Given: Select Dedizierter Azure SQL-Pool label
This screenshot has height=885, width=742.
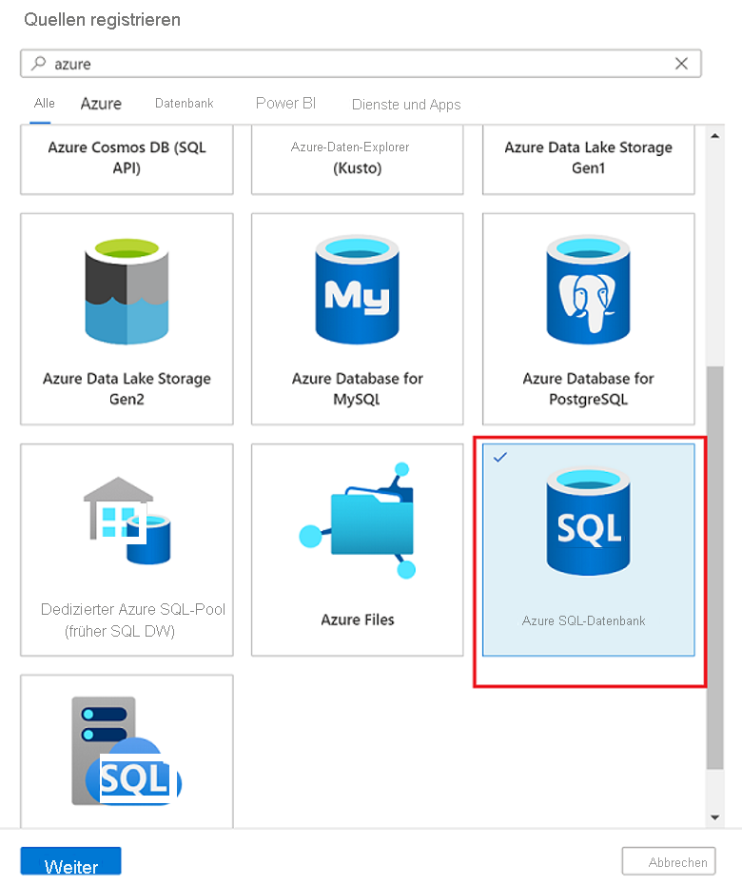Looking at the screenshot, I should 132,619.
